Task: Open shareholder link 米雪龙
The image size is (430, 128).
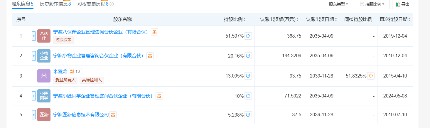Action: tap(60, 71)
